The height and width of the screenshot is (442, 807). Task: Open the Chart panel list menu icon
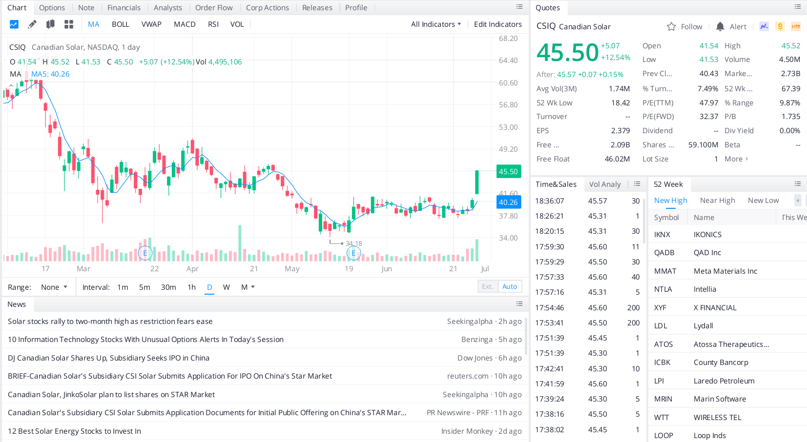519,7
